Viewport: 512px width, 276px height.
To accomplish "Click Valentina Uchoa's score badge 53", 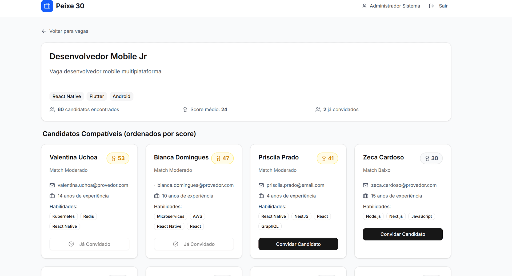I will (x=118, y=158).
